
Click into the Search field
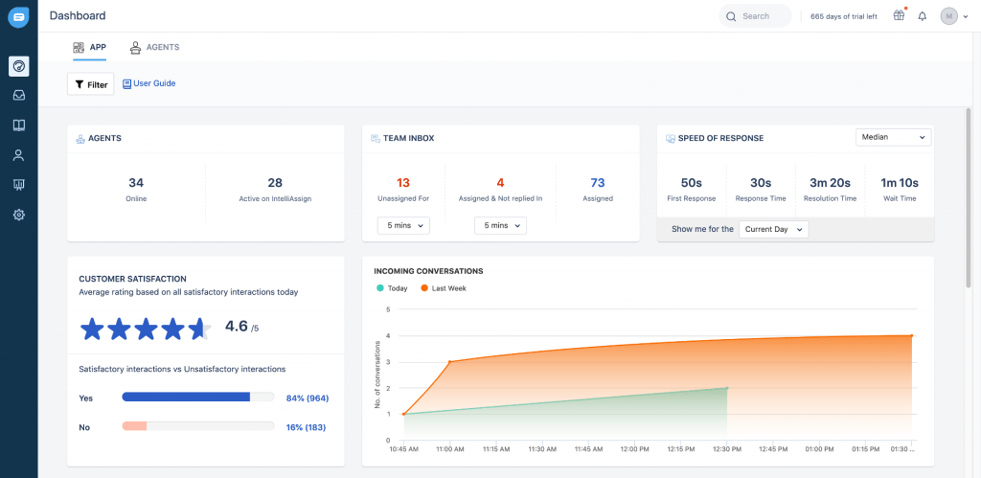[756, 16]
